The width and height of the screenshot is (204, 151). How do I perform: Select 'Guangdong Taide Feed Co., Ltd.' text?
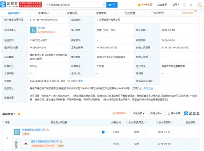47,81
